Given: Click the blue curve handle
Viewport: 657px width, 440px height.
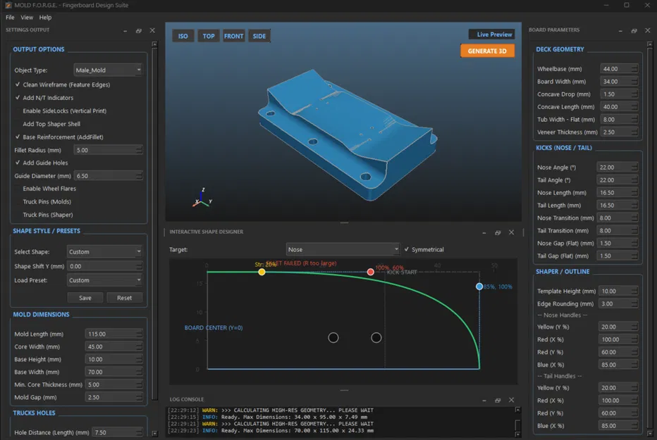Looking at the screenshot, I should pyautogui.click(x=479, y=287).
